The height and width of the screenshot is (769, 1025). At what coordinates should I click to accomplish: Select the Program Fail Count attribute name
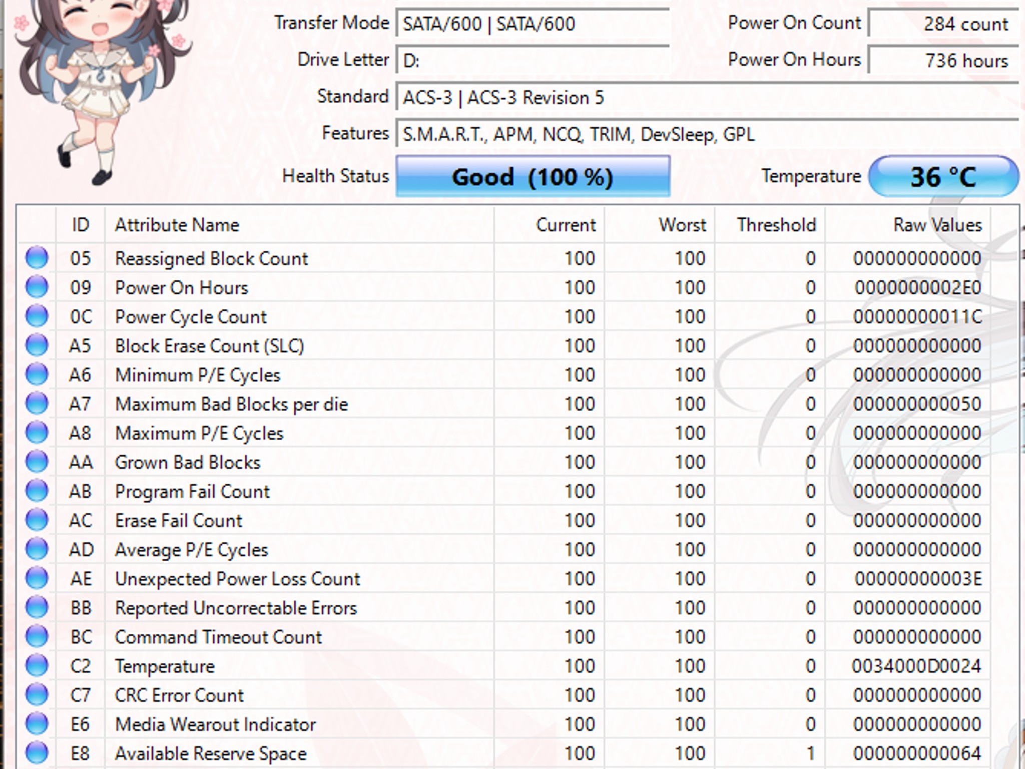click(x=192, y=491)
